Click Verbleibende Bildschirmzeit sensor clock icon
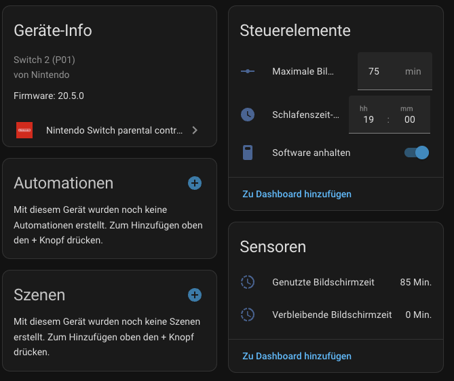Viewport: 454px width, 381px height. (248, 315)
